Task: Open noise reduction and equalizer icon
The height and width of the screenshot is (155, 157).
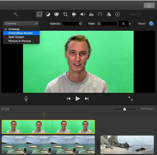Action: (x=91, y=14)
